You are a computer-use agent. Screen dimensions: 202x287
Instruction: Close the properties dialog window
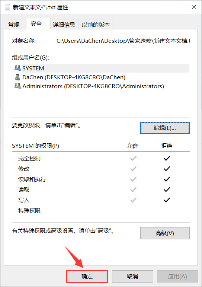[x=194, y=7]
